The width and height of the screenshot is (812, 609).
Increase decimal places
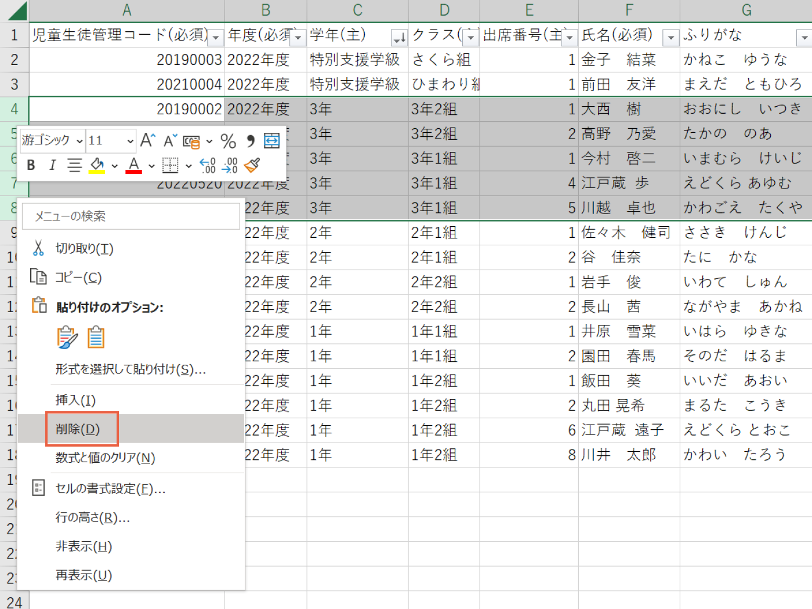tap(208, 165)
